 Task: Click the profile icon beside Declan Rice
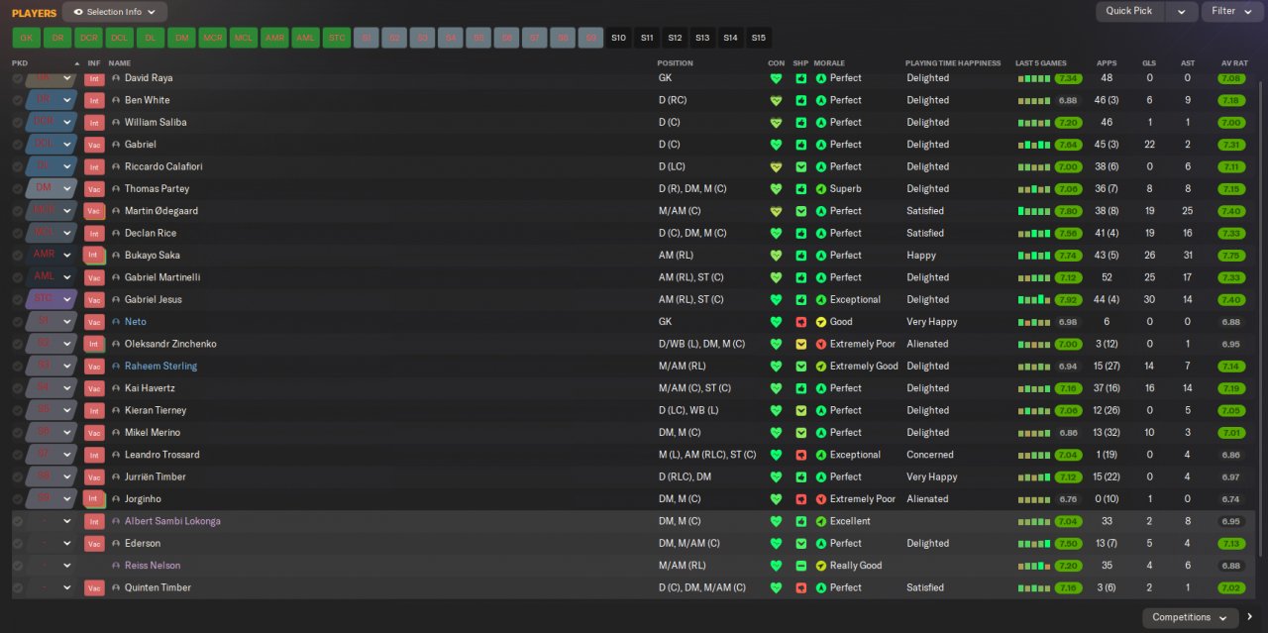[116, 234]
